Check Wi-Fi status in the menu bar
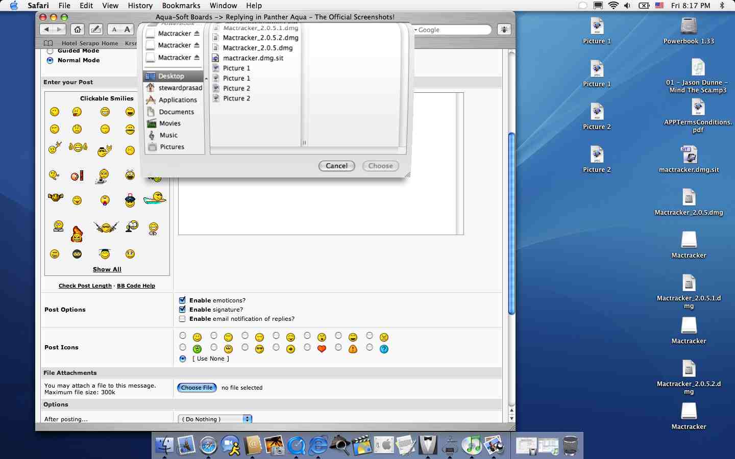 tap(614, 6)
